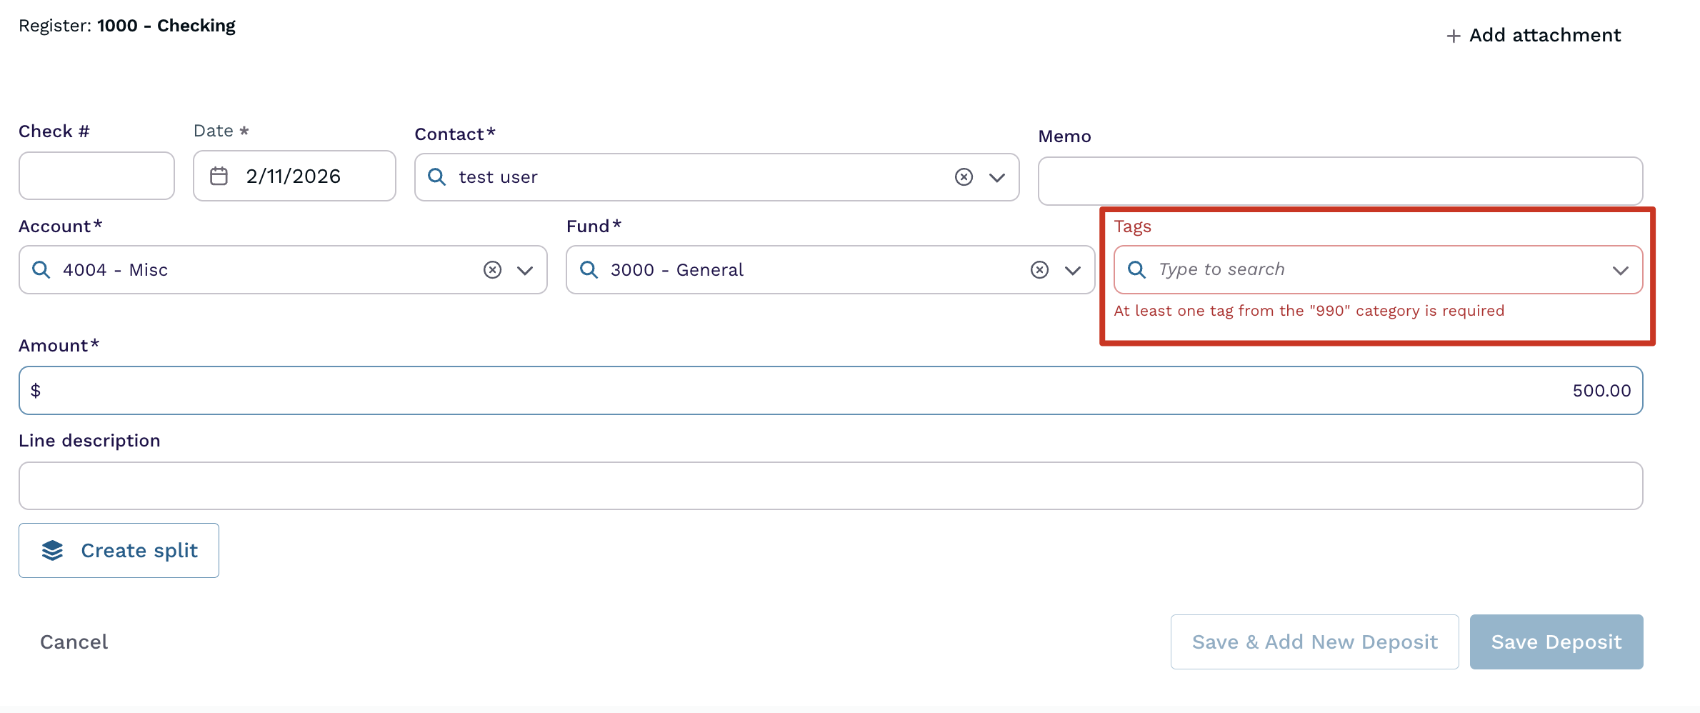
Task: Clear the '3000 - General' fund selection
Action: click(x=1039, y=269)
